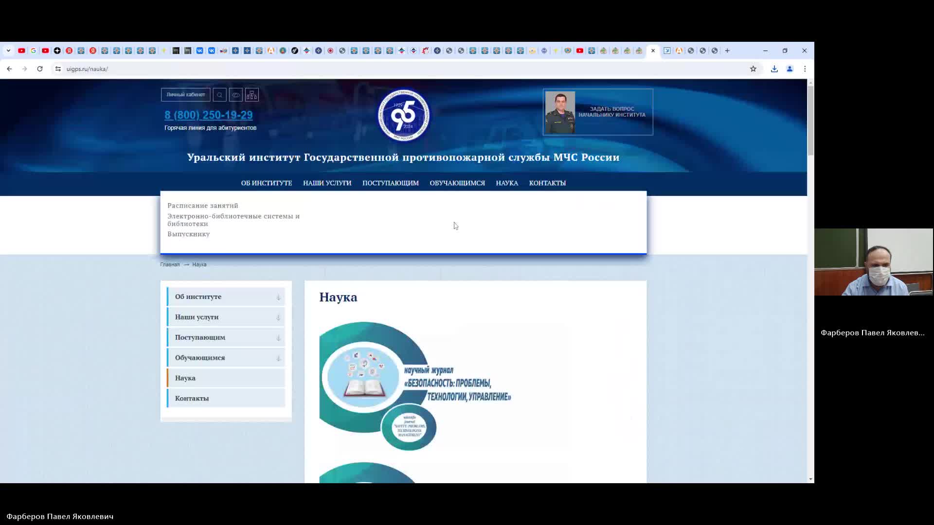Open Контакты in the sidebar

pyautogui.click(x=226, y=399)
